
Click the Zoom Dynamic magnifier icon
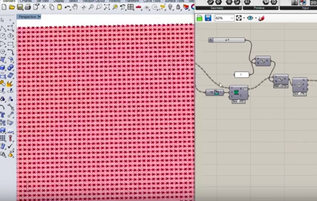[x=91, y=7]
